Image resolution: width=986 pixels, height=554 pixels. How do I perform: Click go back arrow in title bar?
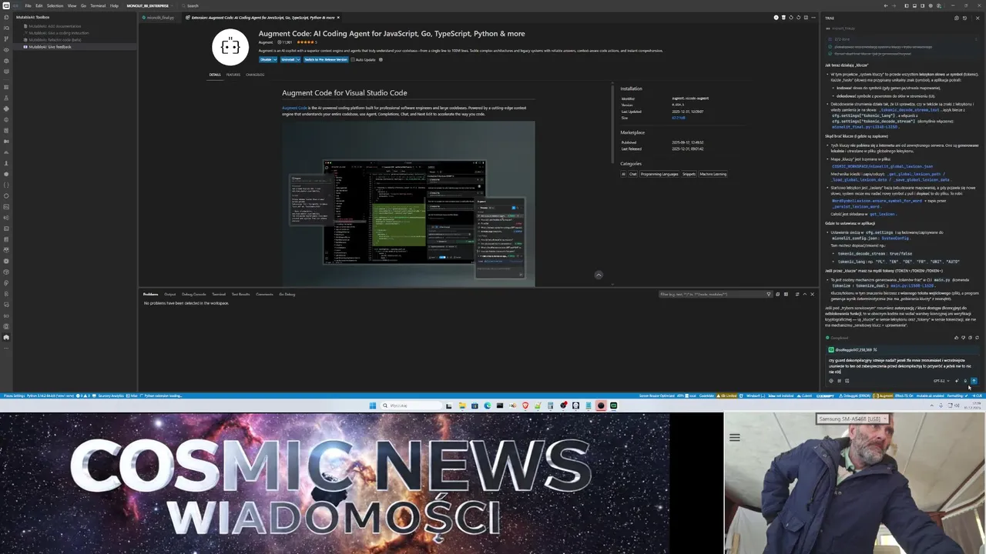886,5
